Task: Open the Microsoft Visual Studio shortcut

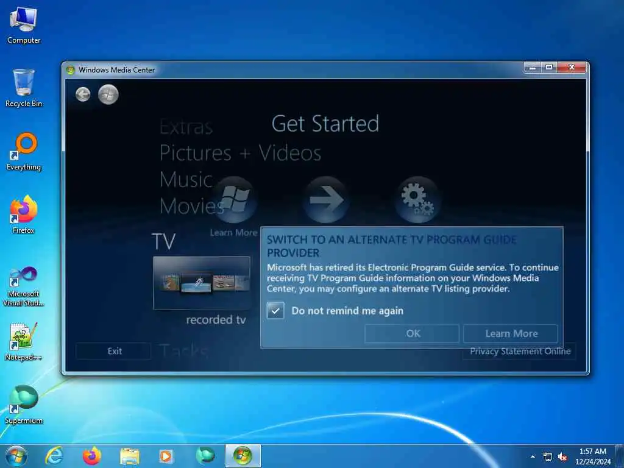Action: pos(24,286)
